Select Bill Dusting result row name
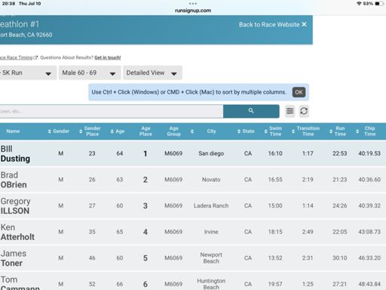This screenshot has width=386, height=290. 15,153
